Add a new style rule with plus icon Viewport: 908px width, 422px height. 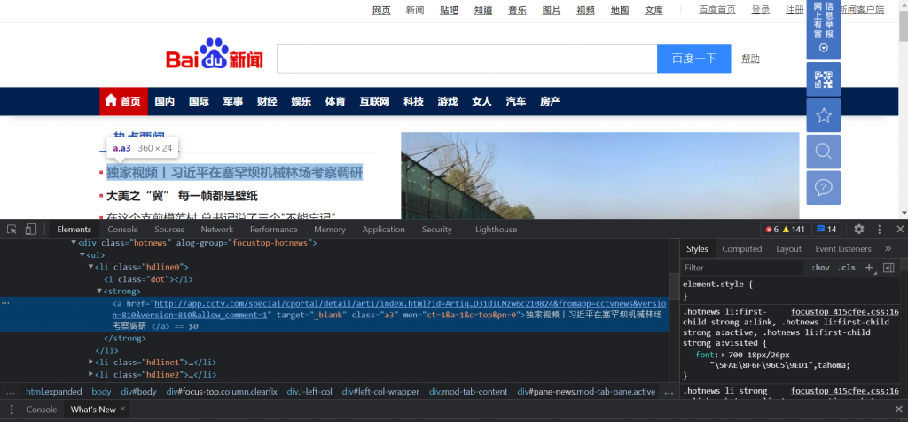(x=868, y=268)
